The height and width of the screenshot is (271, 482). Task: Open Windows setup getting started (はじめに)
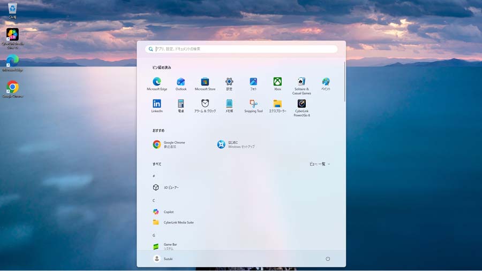point(236,144)
